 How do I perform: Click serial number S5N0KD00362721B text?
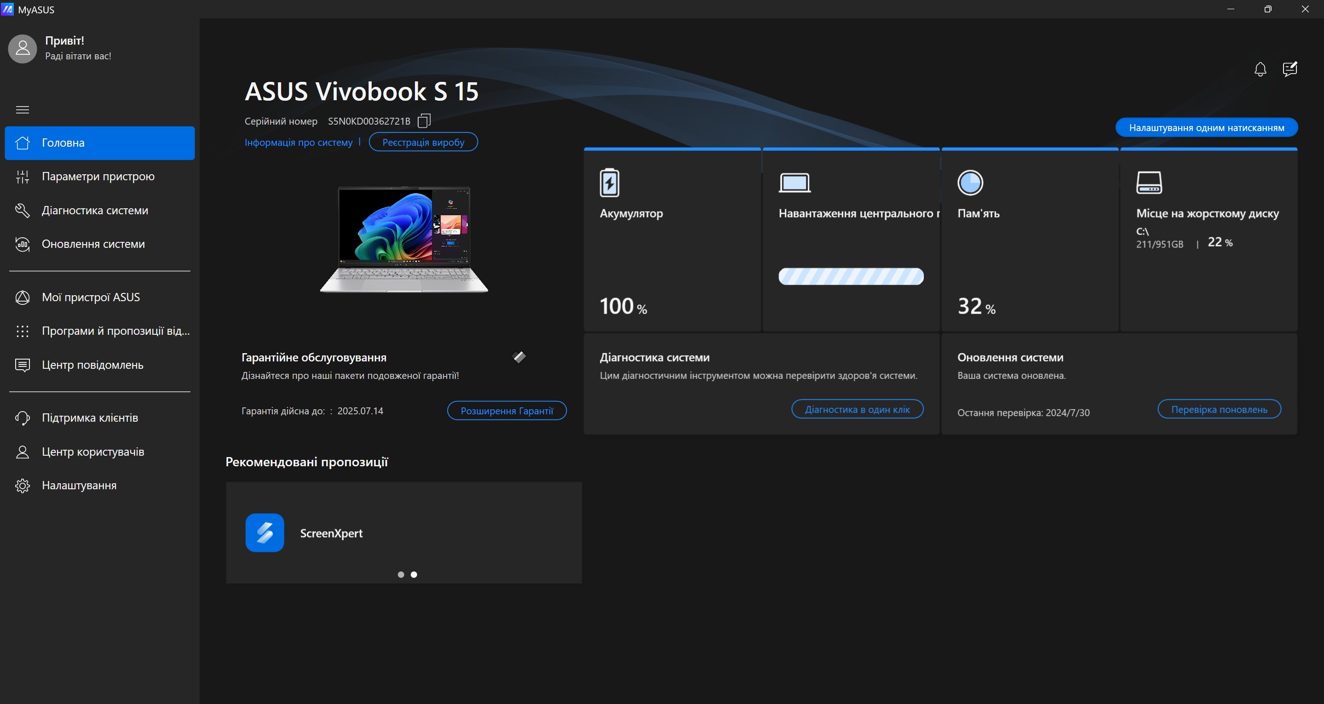(x=369, y=121)
